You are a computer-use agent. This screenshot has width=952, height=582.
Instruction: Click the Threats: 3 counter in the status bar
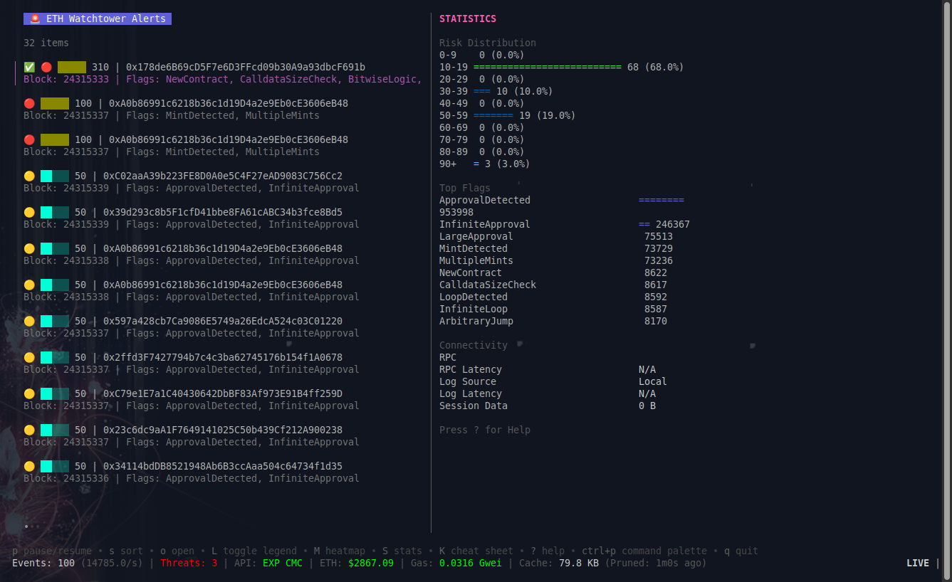click(x=191, y=563)
